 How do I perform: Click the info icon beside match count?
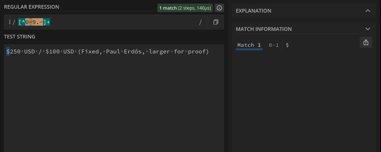(x=219, y=8)
